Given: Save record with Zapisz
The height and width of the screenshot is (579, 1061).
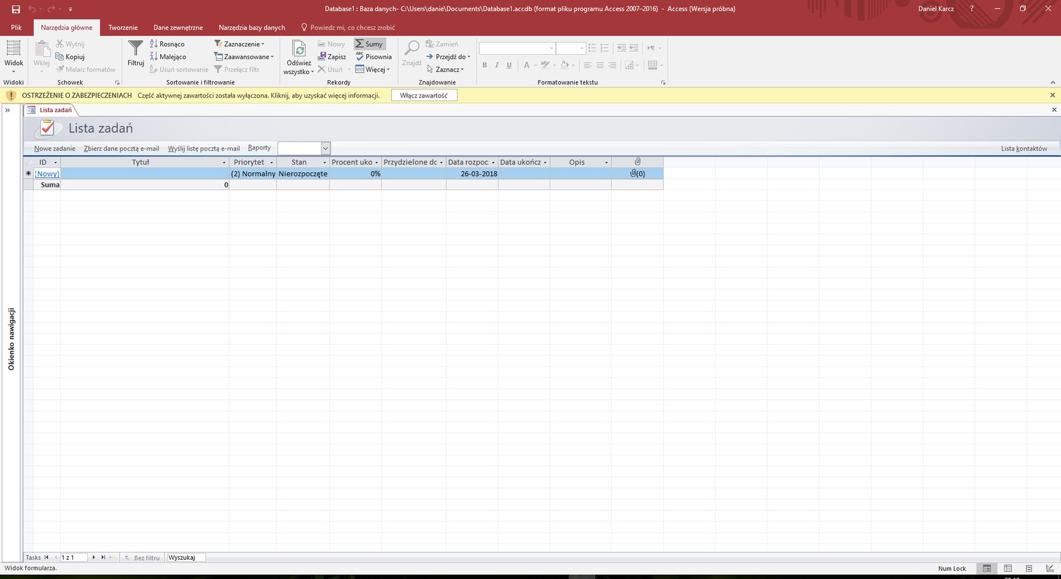Looking at the screenshot, I should point(332,57).
